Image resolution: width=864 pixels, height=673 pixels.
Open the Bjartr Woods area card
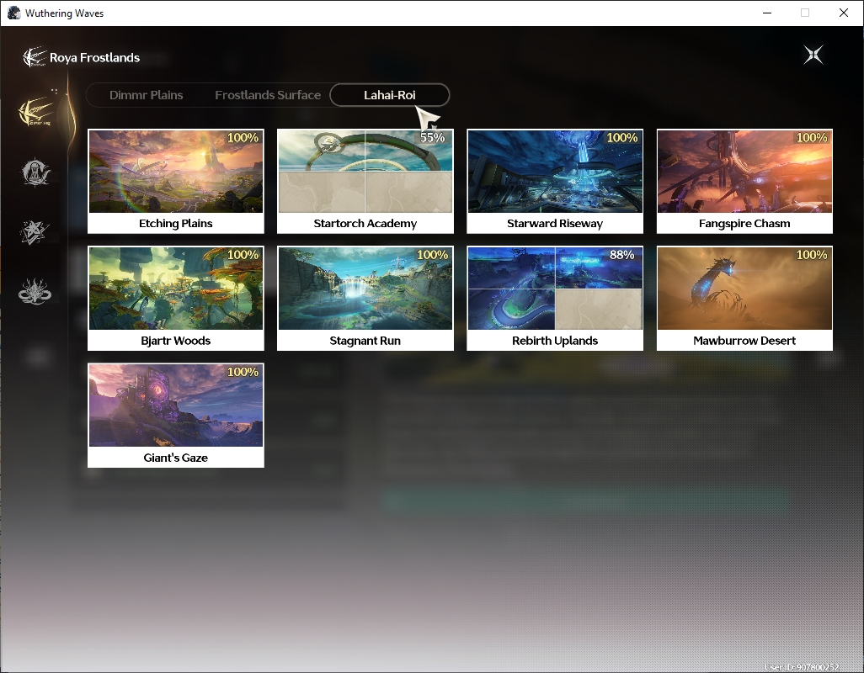coord(176,299)
